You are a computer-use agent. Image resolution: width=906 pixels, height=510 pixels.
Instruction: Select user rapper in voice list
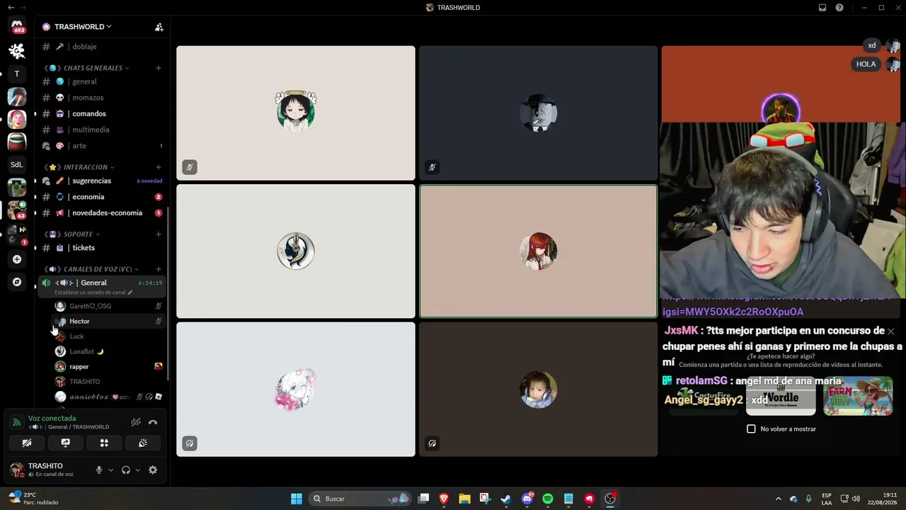(109, 367)
